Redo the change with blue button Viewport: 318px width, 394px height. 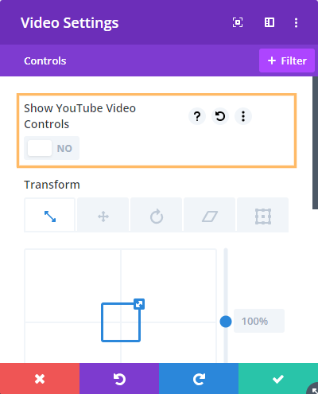pyautogui.click(x=199, y=379)
